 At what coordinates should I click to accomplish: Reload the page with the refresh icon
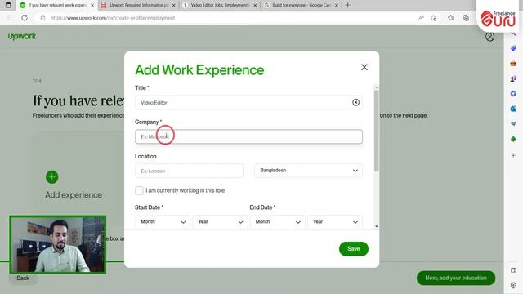(x=25, y=18)
